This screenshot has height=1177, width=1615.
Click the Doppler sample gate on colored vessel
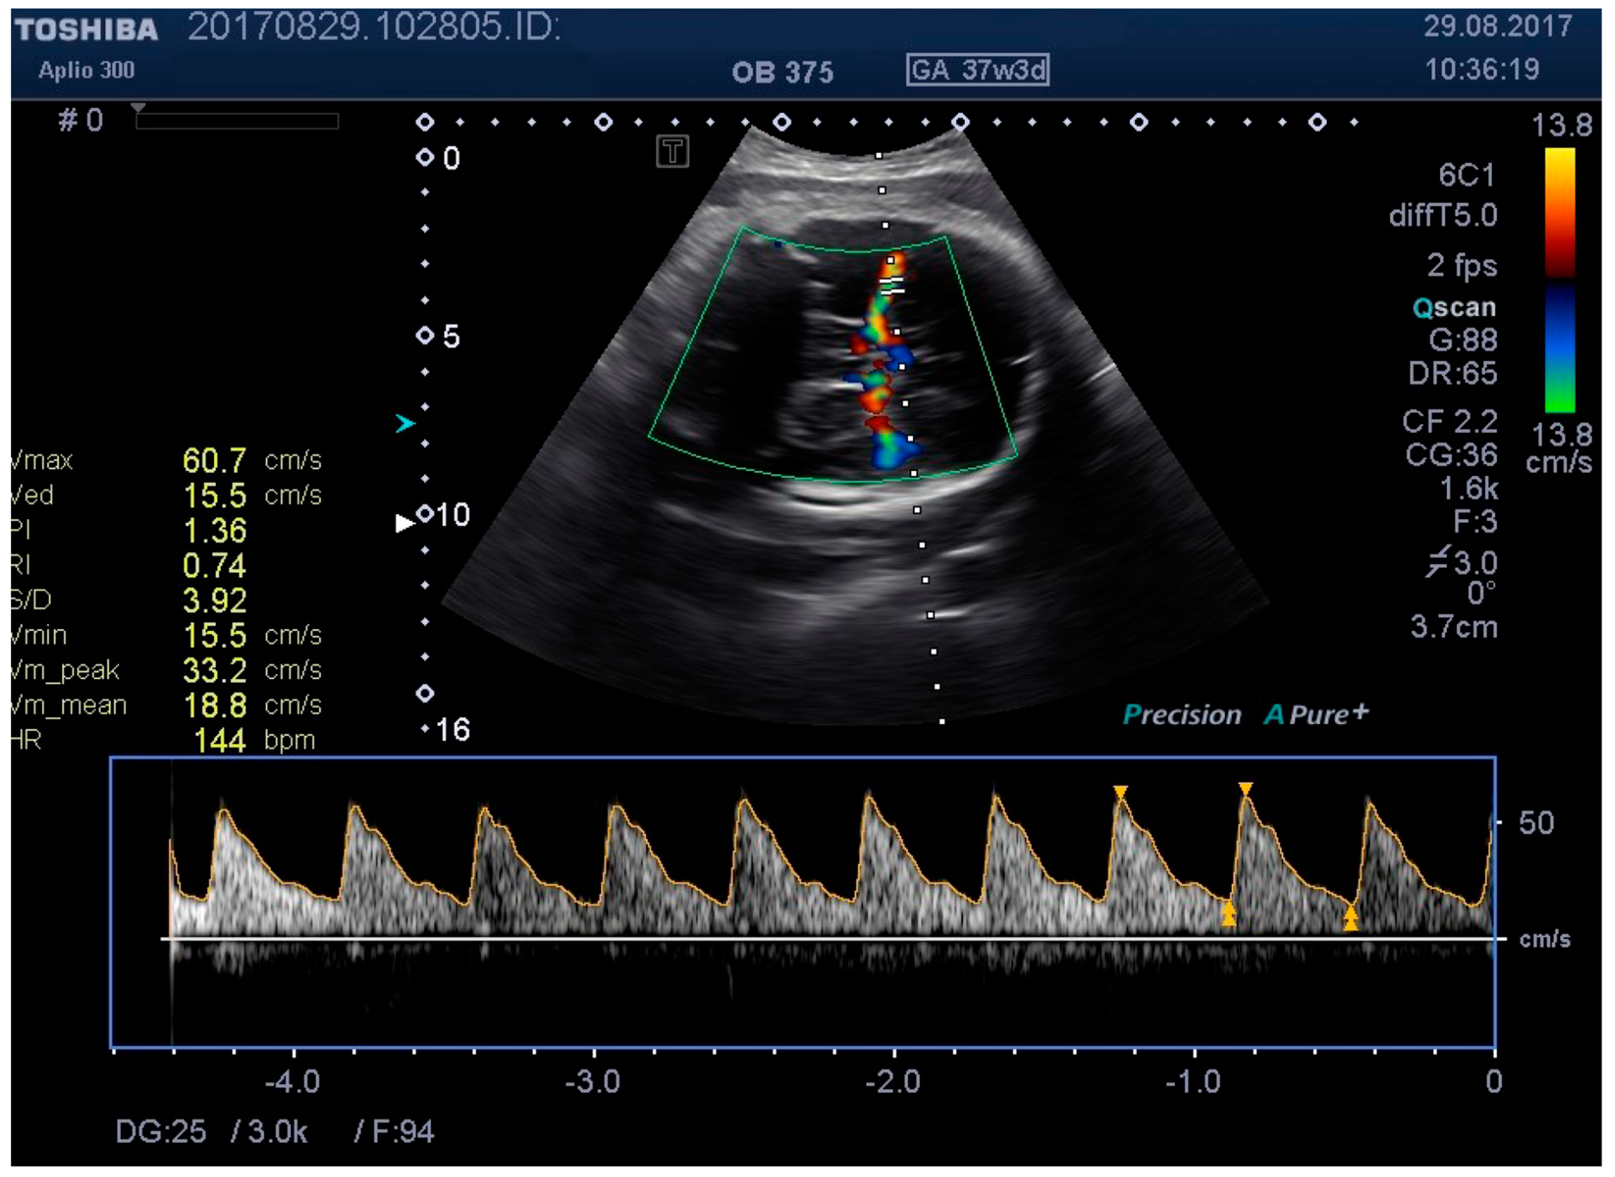892,286
